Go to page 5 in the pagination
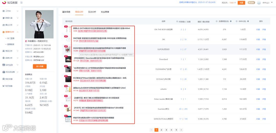Screen dimensions: 276x133 [176, 130]
